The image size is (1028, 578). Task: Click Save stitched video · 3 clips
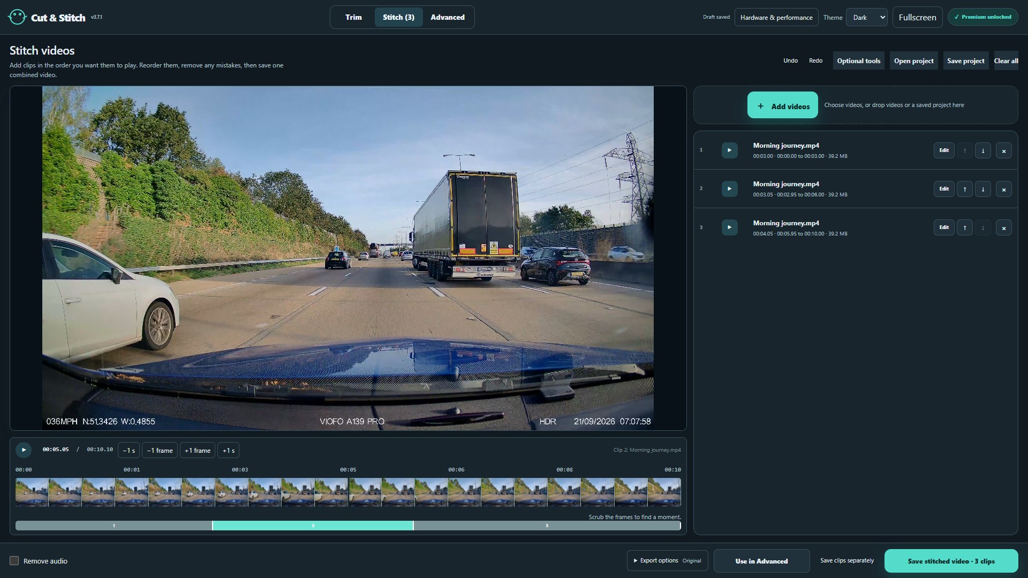click(951, 561)
